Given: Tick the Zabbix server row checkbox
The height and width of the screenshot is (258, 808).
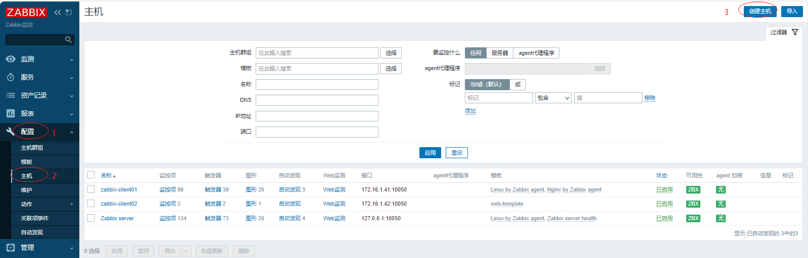Looking at the screenshot, I should (x=91, y=218).
